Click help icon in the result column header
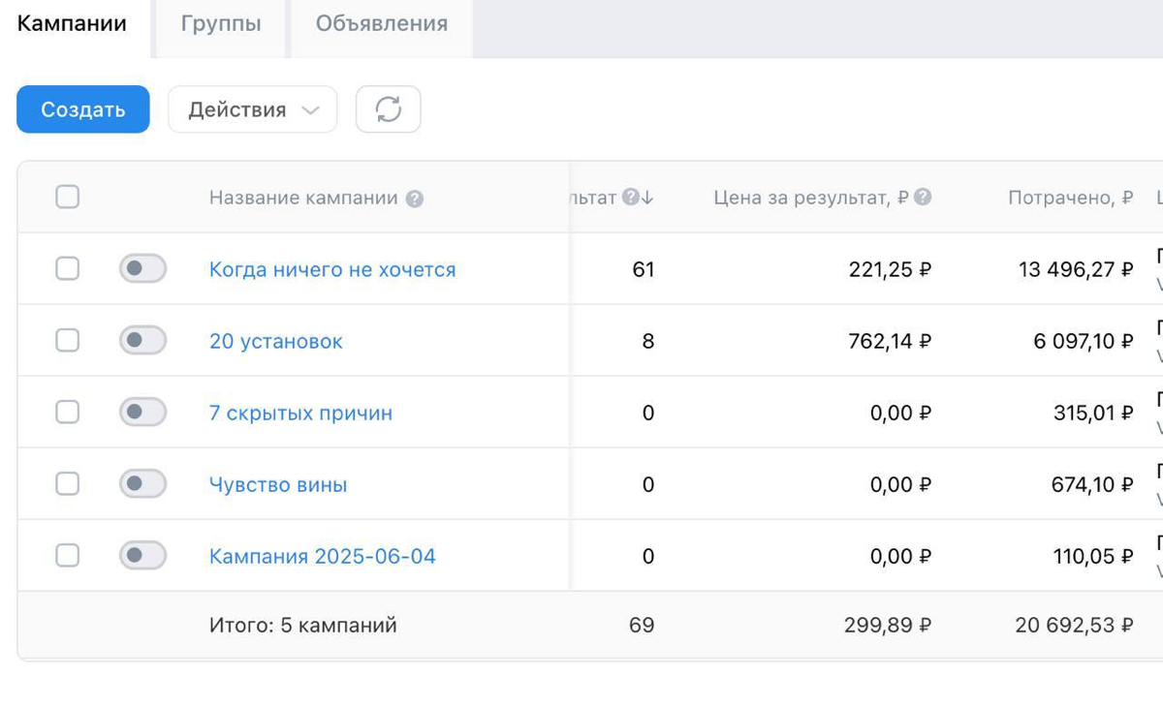This screenshot has width=1163, height=707. tap(631, 198)
